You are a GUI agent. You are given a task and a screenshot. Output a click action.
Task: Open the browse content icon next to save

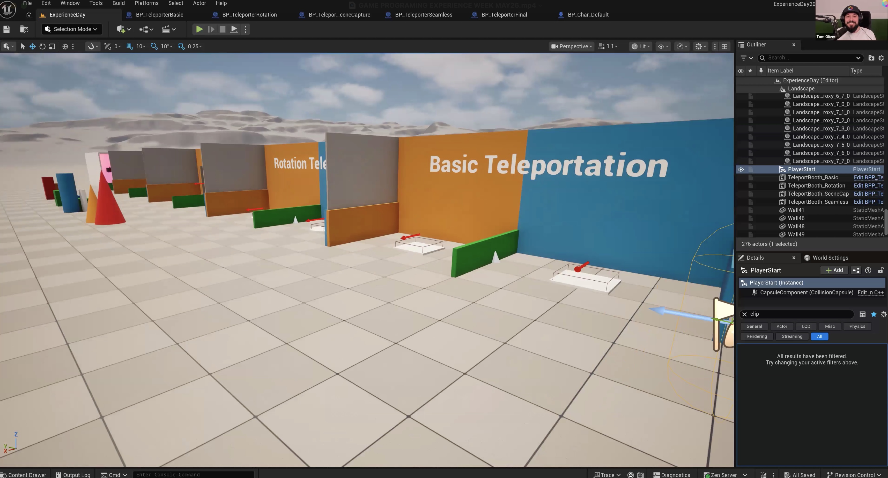[24, 29]
